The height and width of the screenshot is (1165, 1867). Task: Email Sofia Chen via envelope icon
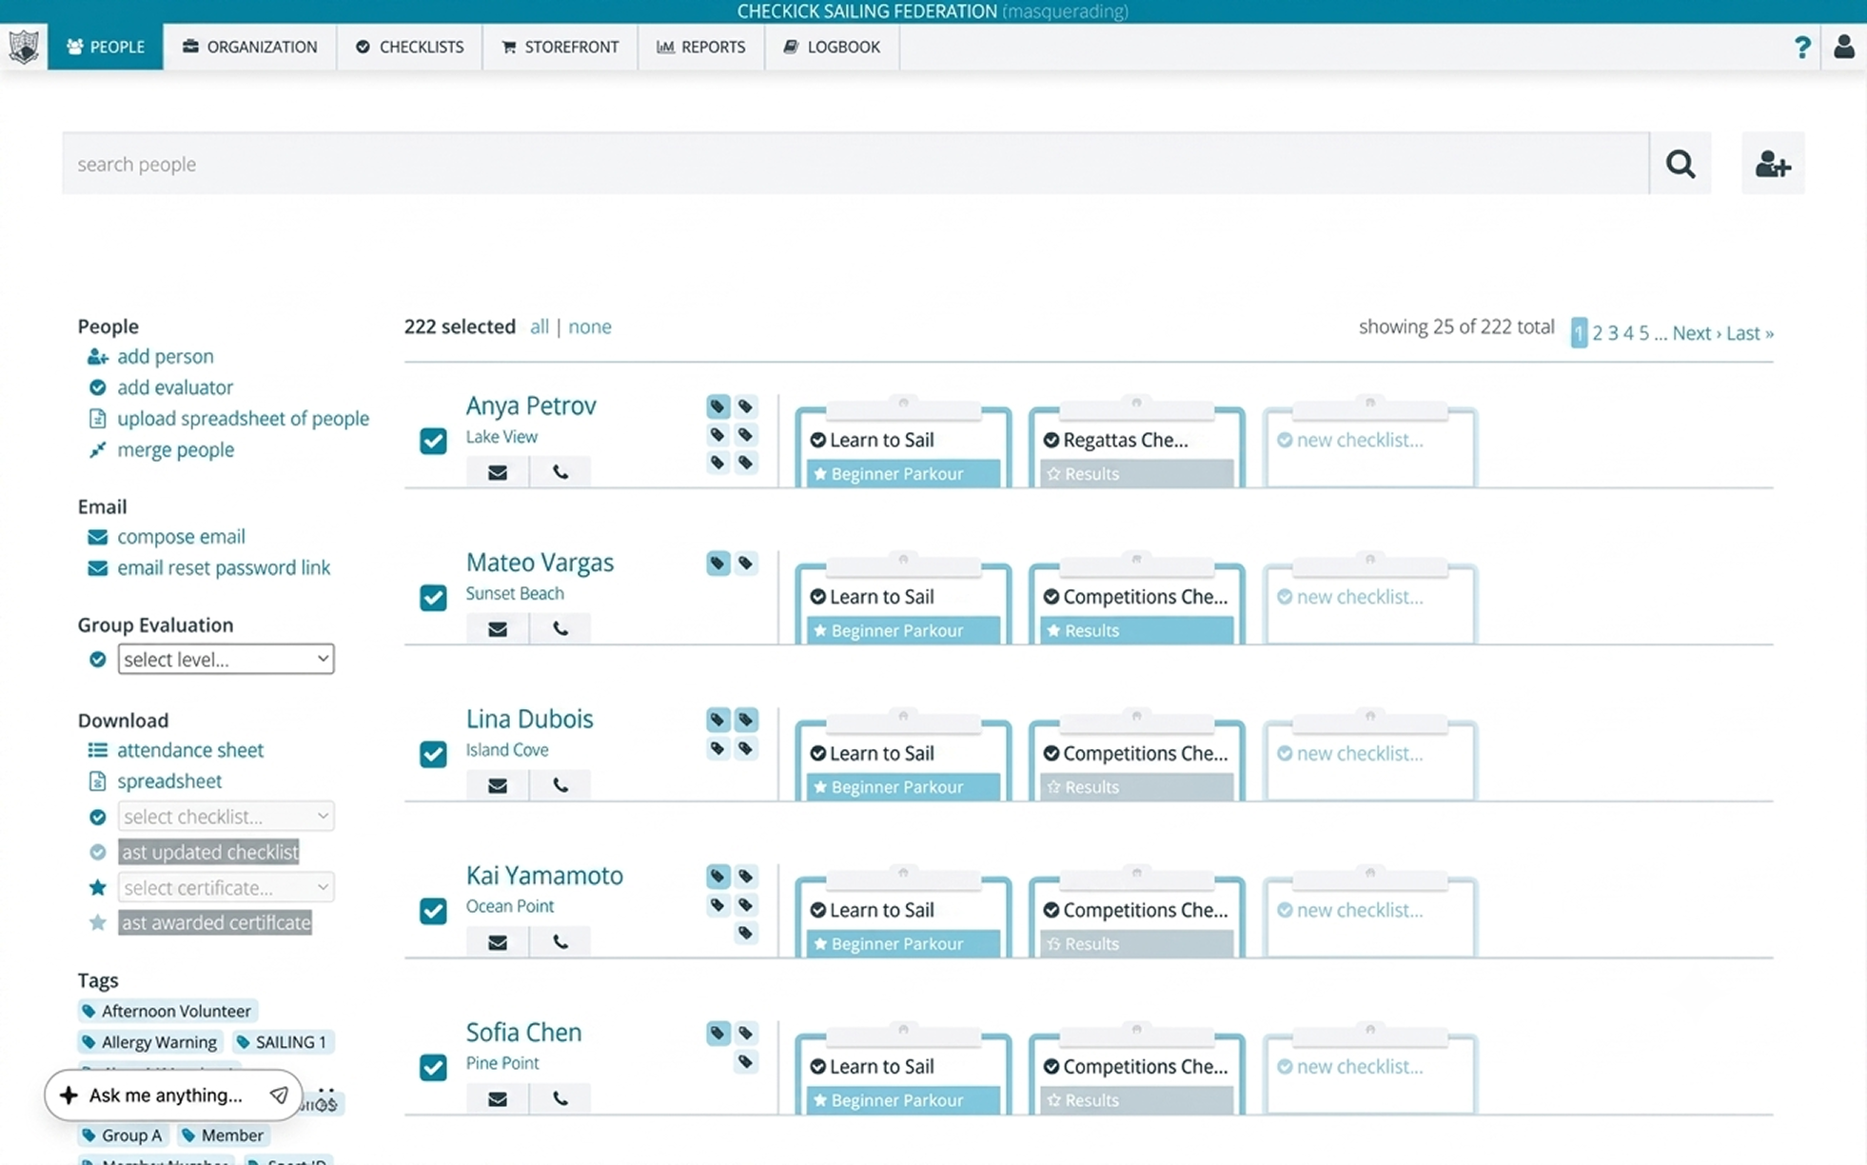pos(497,1099)
